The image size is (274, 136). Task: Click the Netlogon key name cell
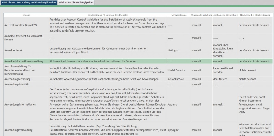179,50
